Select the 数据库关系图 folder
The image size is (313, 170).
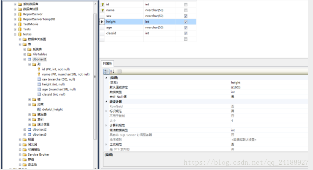pos(37,39)
